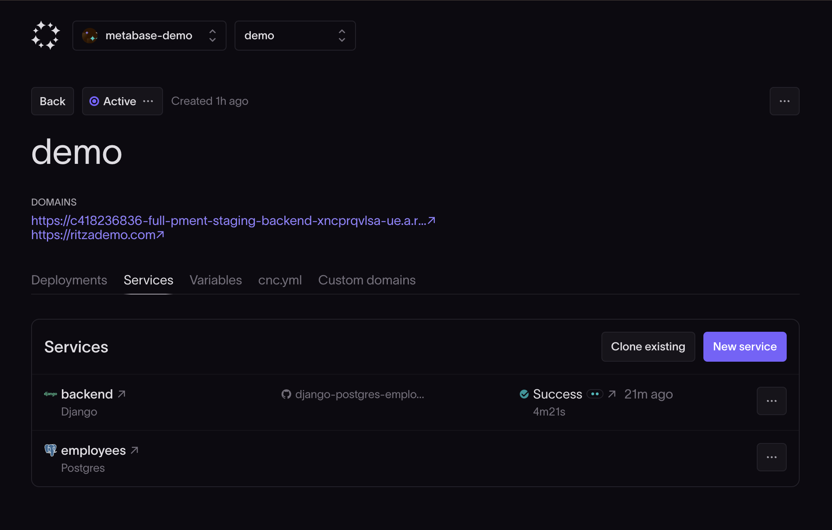
Task: Open the cnc.yml tab
Action: pos(280,280)
